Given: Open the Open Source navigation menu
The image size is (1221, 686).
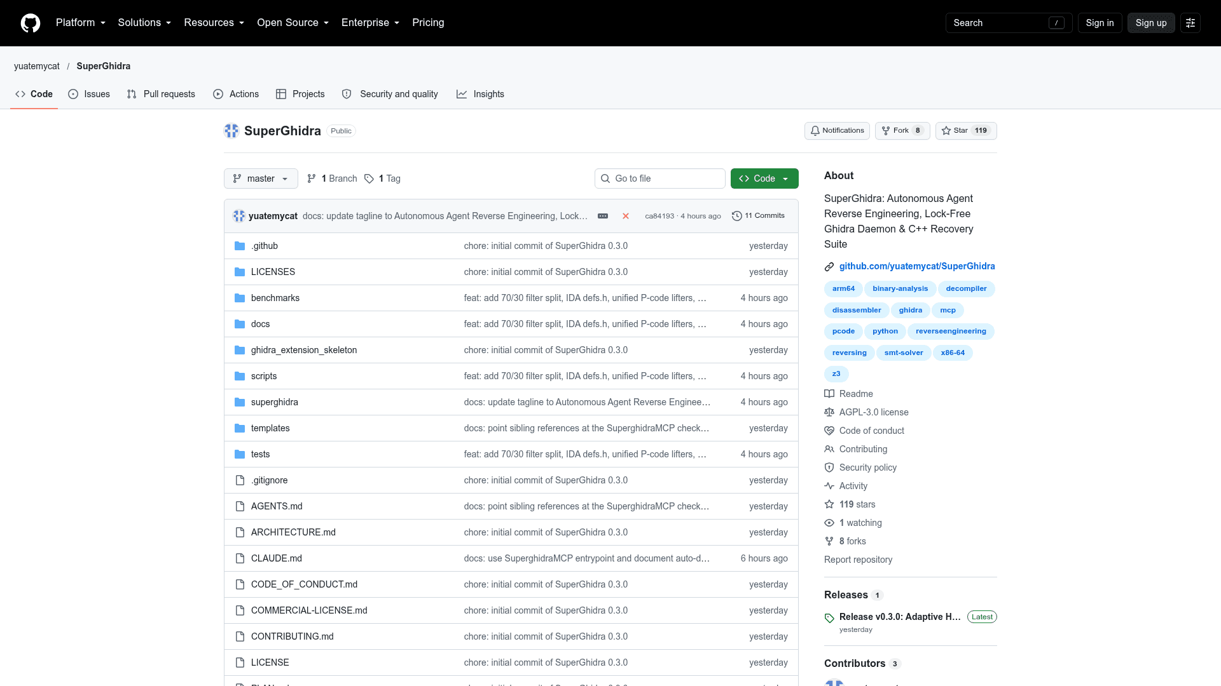Looking at the screenshot, I should click(x=293, y=23).
